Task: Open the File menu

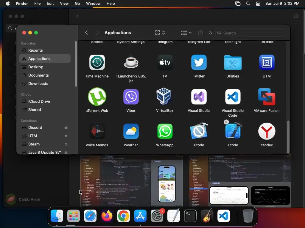Action: pyautogui.click(x=37, y=4)
